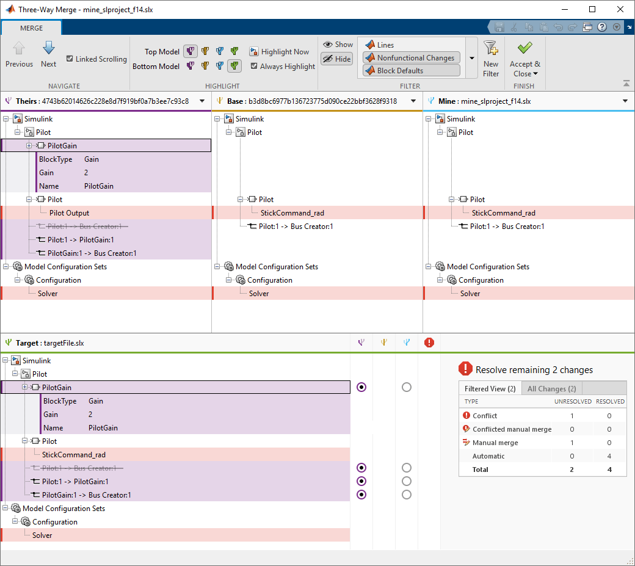Screen dimensions: 635x566
Task: Switch to All Changes (2) tab
Action: point(551,389)
